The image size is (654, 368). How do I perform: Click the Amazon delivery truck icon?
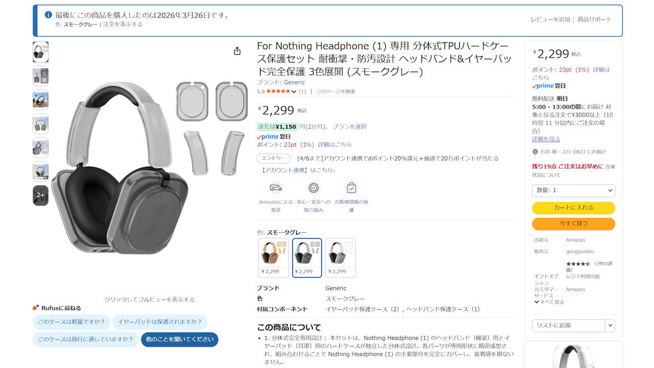[x=276, y=188]
